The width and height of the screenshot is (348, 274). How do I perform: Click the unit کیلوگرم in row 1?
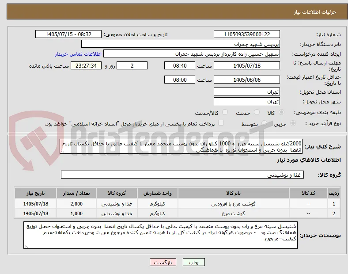coord(157,204)
